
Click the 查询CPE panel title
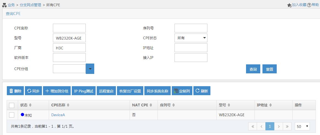(13, 14)
